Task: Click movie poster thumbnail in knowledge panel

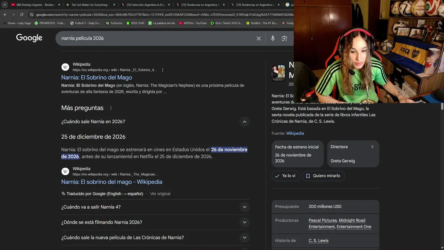Action: pyautogui.click(x=278, y=73)
